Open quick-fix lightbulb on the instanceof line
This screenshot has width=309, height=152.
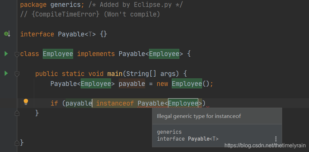(26, 102)
